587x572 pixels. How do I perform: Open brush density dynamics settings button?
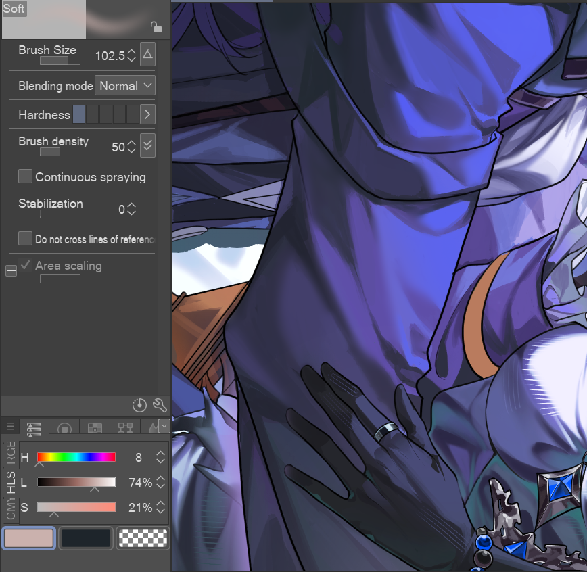coord(147,145)
